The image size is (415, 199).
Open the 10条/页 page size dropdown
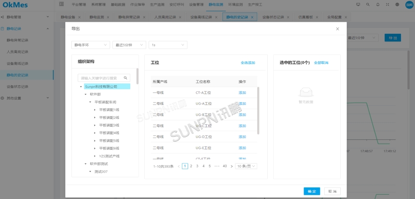pyautogui.click(x=246, y=166)
